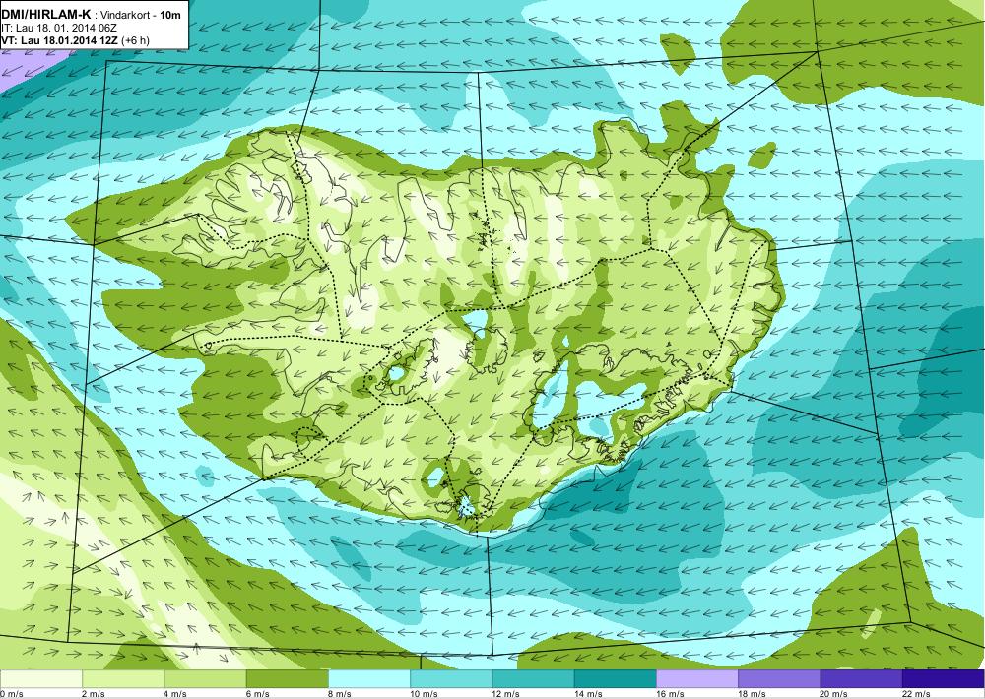Click the "6 m/s" legend label
Image resolution: width=985 pixels, height=699 pixels.
coord(257,694)
